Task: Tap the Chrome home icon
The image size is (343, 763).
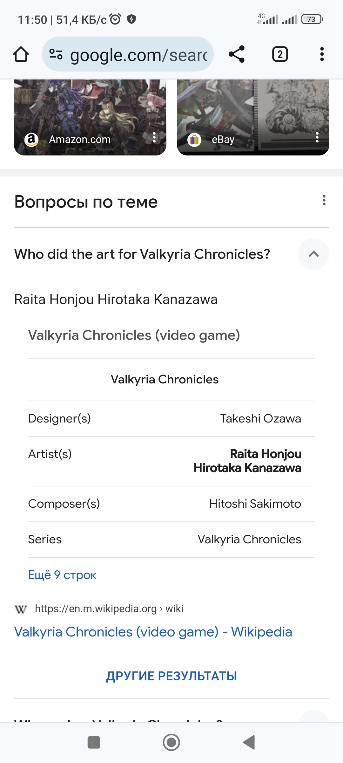Action: [21, 54]
